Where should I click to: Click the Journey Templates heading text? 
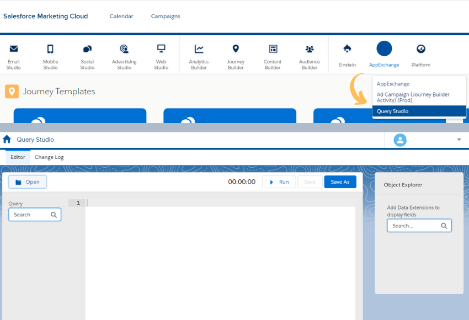click(59, 91)
